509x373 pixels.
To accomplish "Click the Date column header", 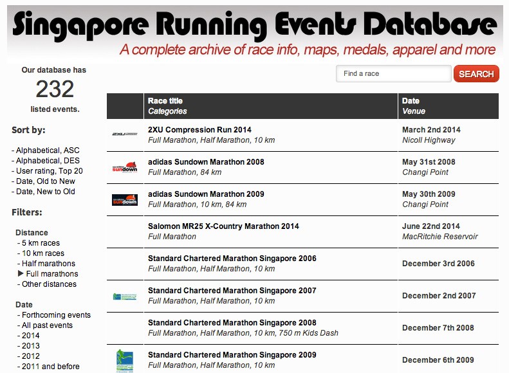I will click(x=411, y=101).
